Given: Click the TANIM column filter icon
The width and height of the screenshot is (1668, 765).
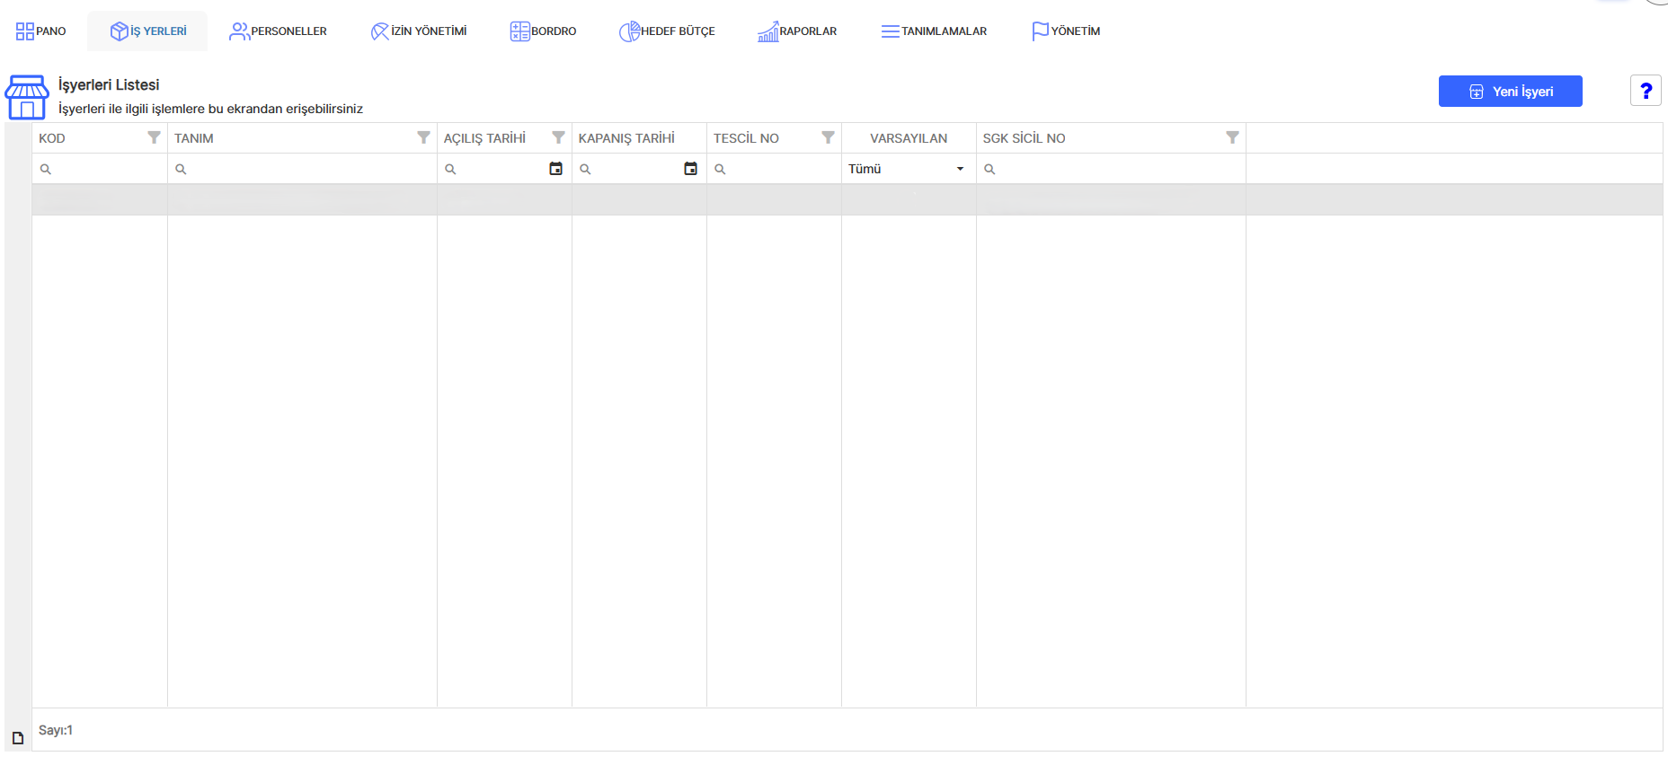Looking at the screenshot, I should [x=423, y=137].
